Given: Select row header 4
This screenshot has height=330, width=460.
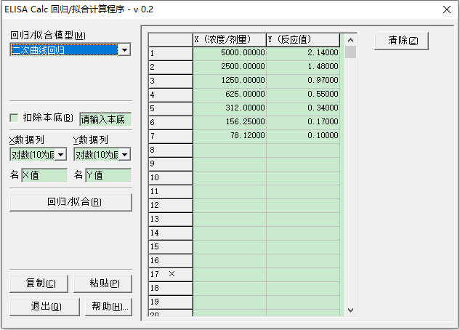Looking at the screenshot, I should (171, 95).
